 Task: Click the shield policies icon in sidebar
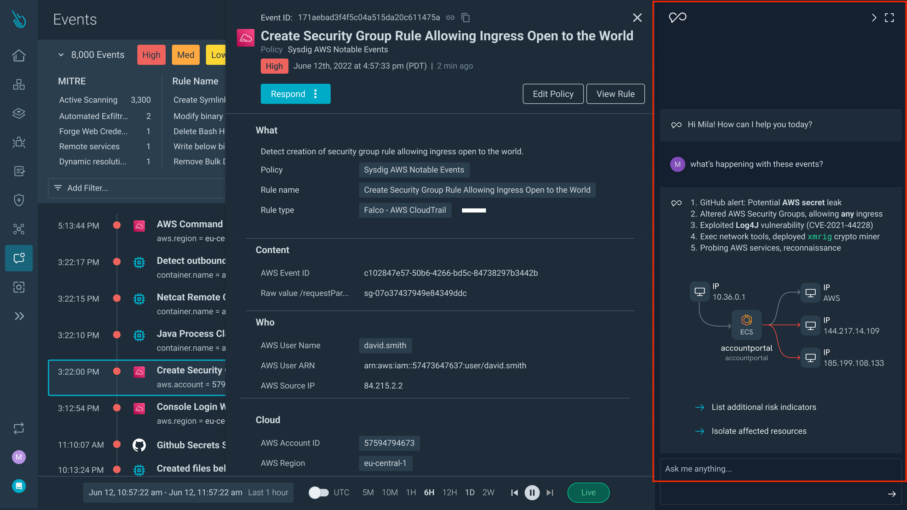[x=19, y=200]
